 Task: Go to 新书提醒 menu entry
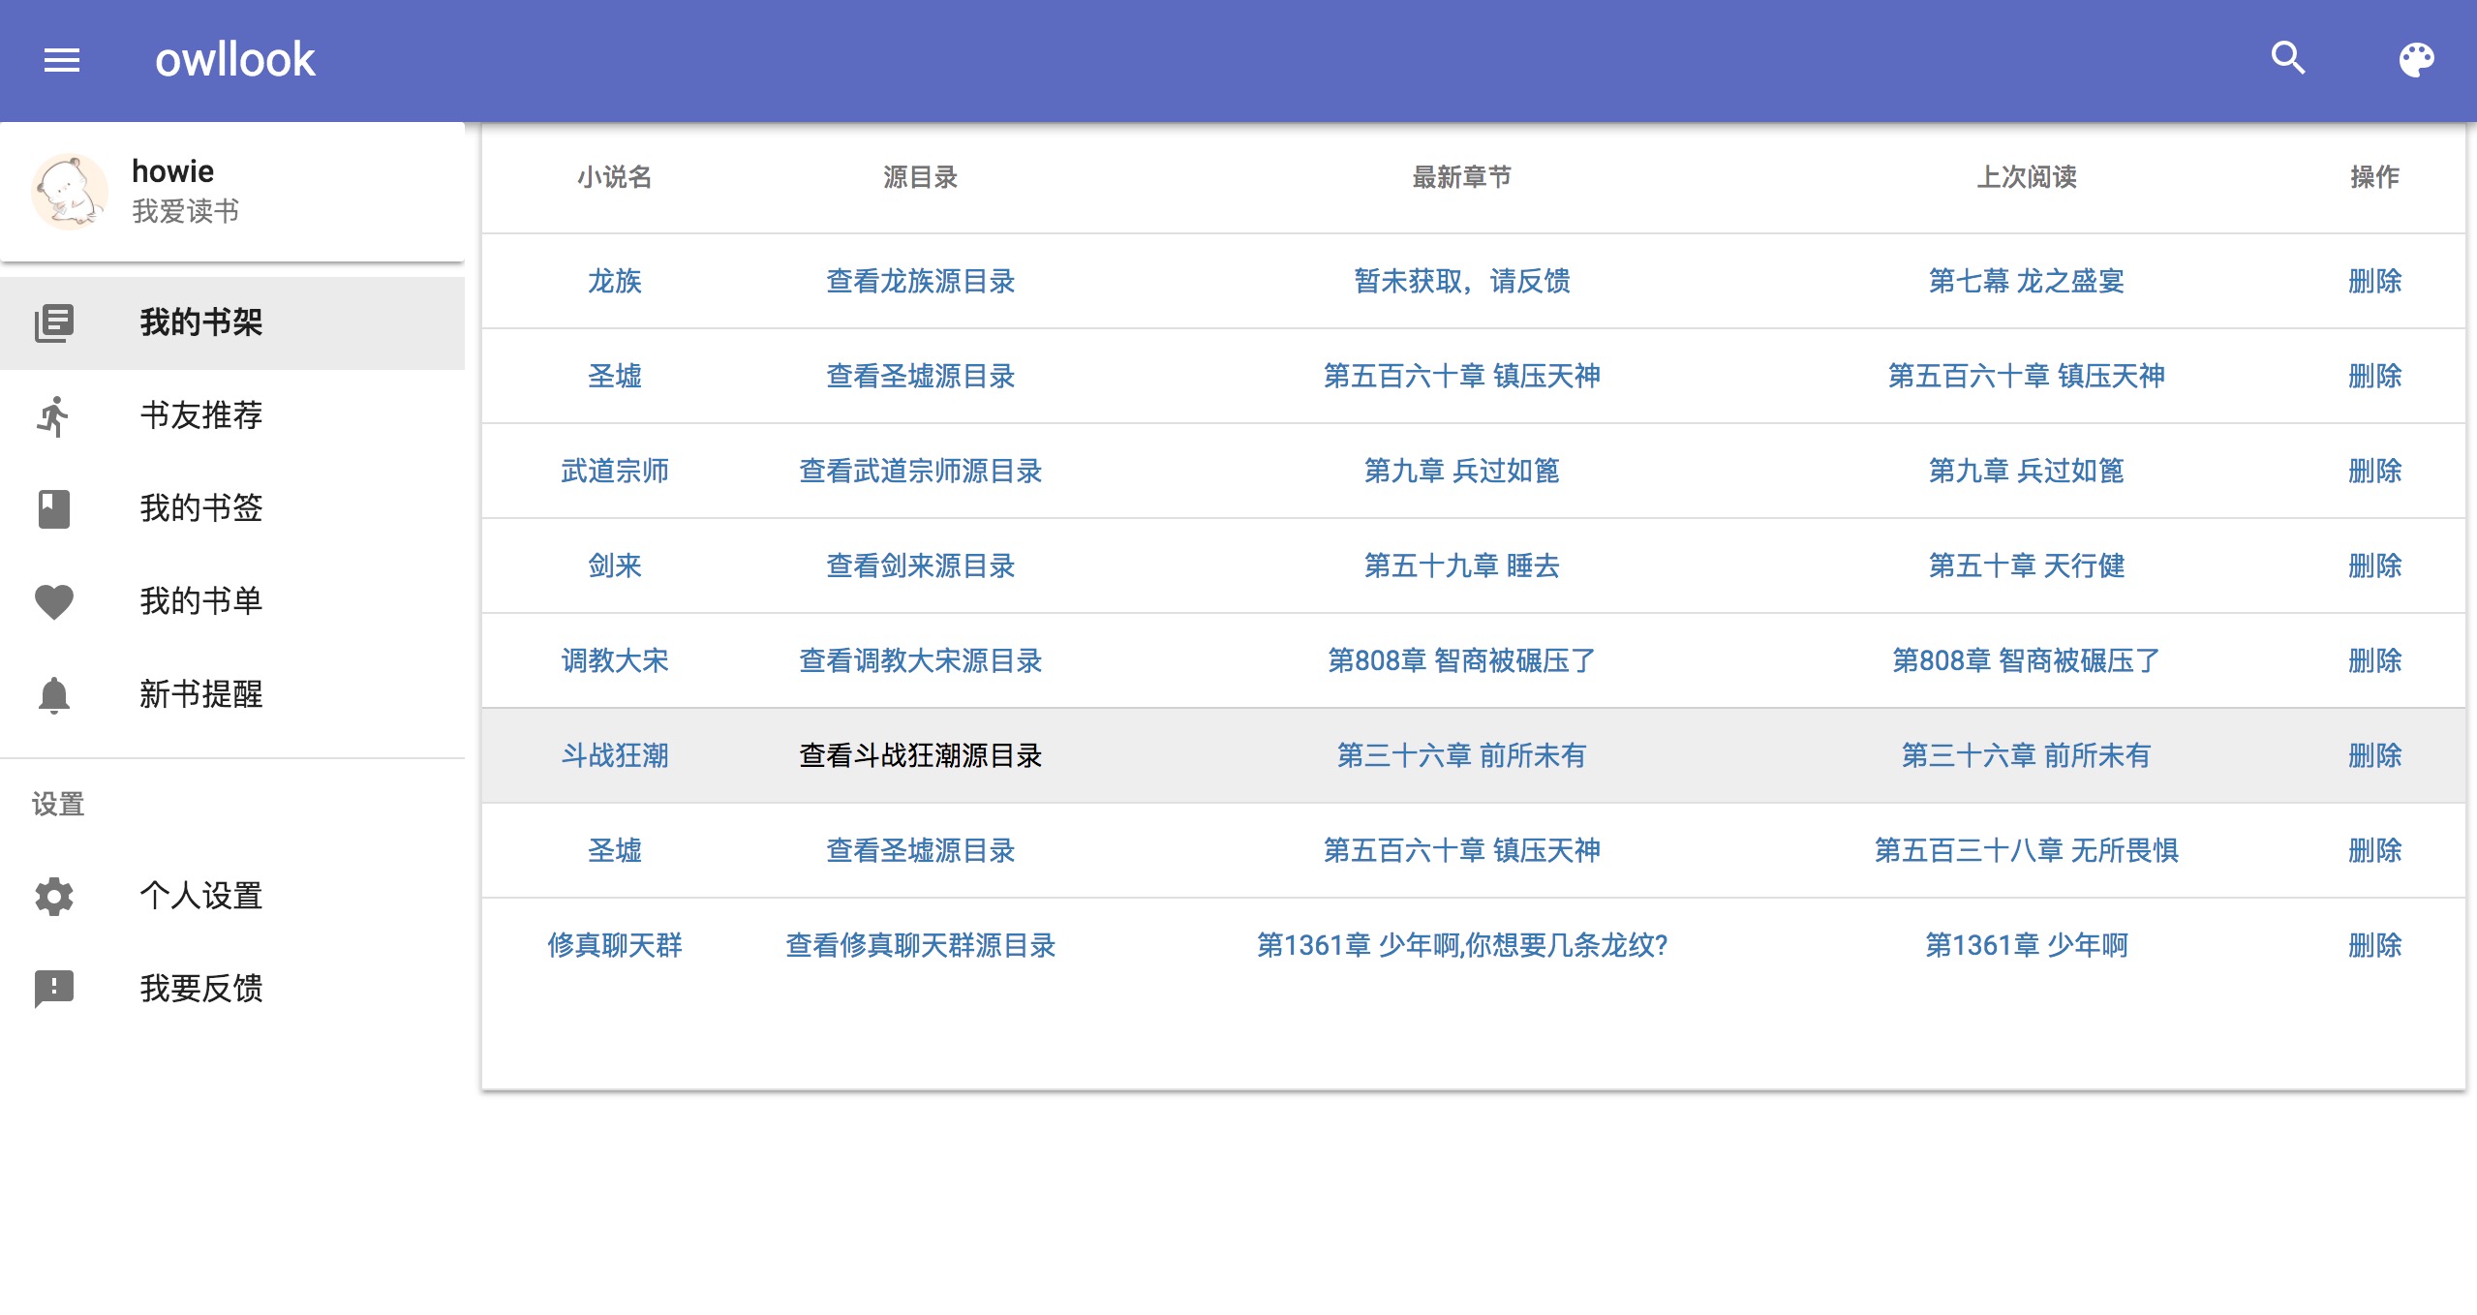click(x=201, y=694)
